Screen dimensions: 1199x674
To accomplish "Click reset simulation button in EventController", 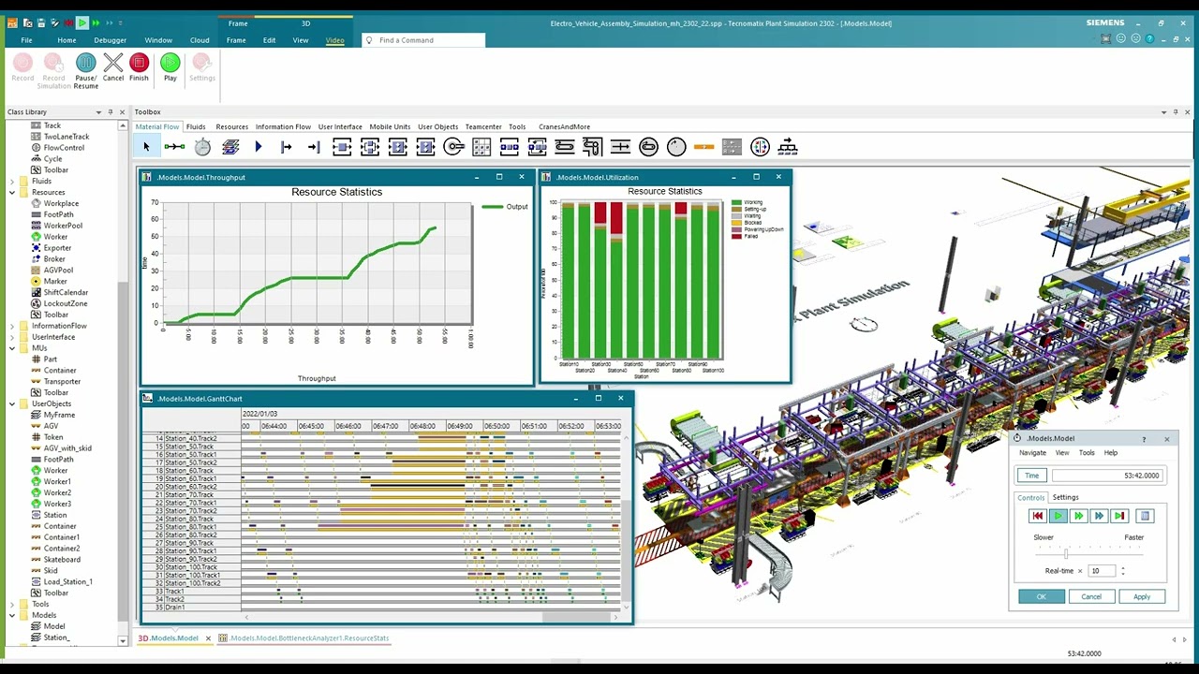I will 1037,516.
